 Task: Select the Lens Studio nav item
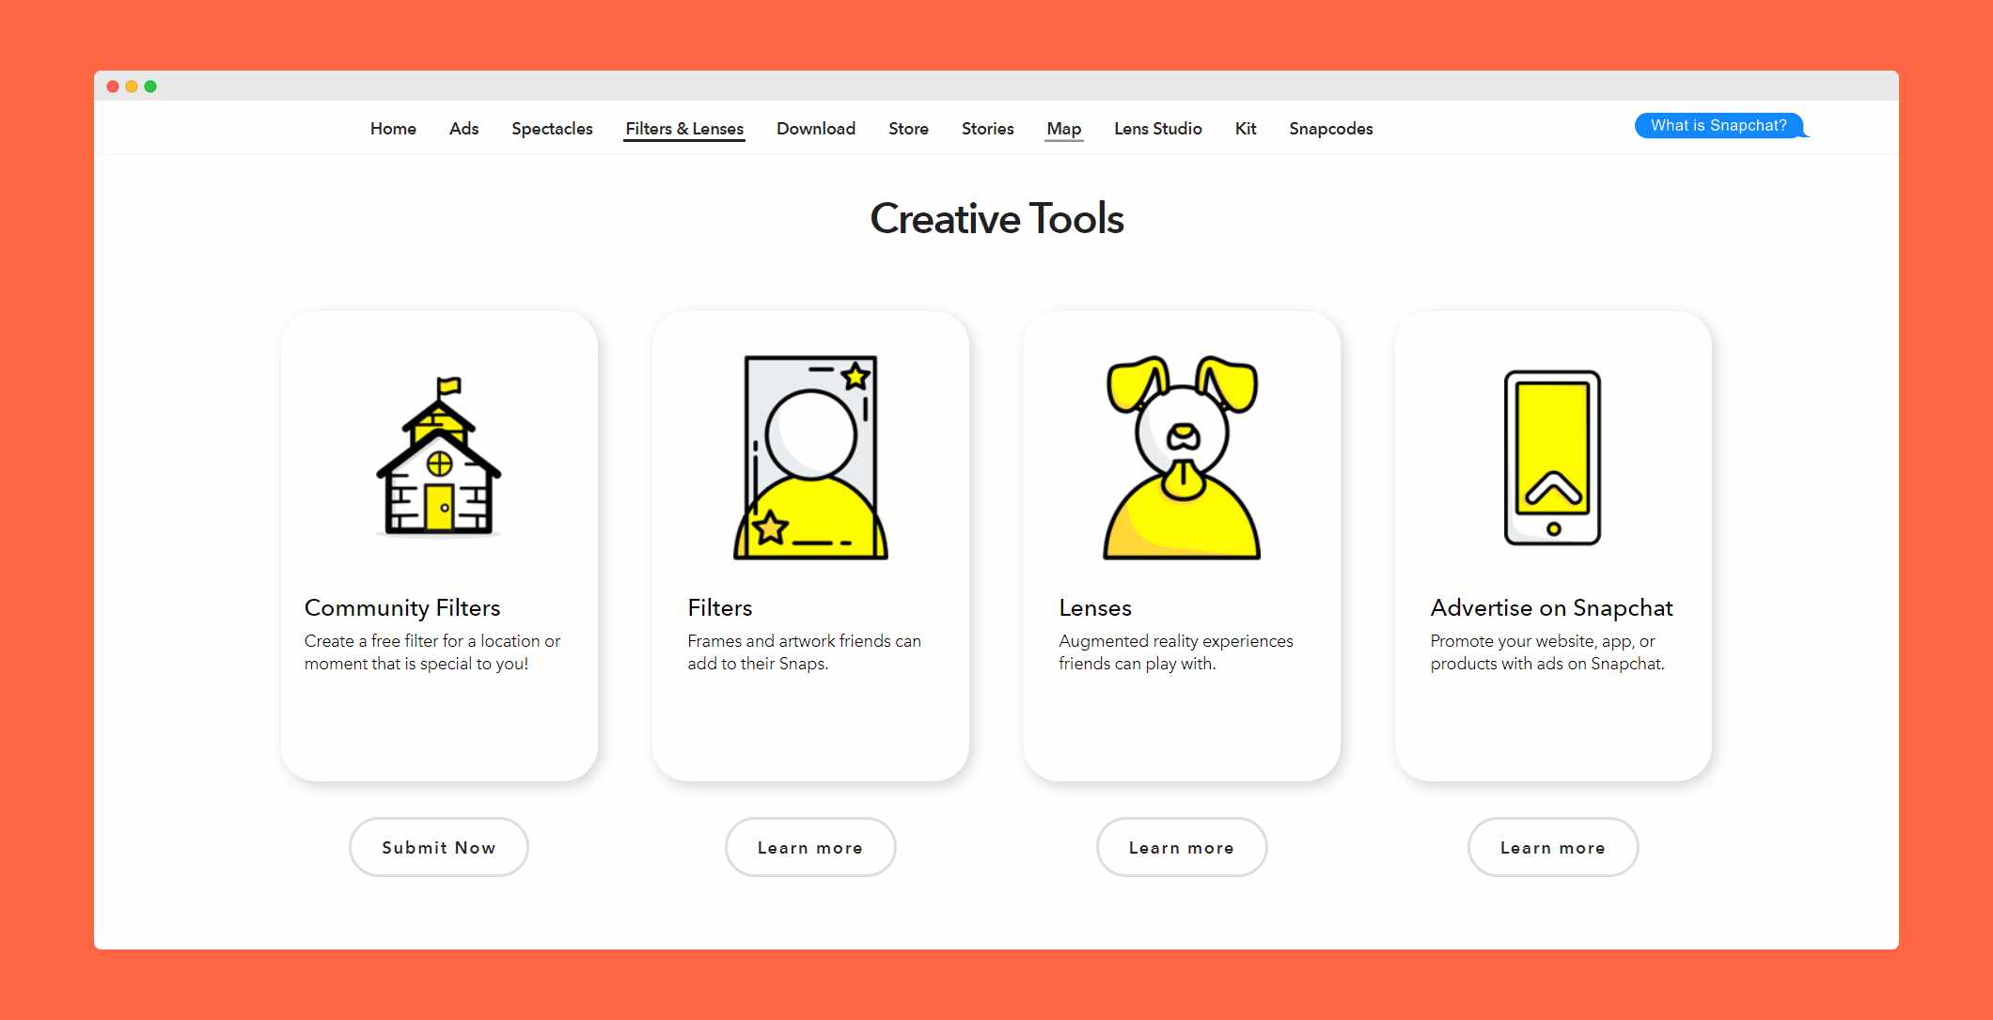pyautogui.click(x=1158, y=128)
